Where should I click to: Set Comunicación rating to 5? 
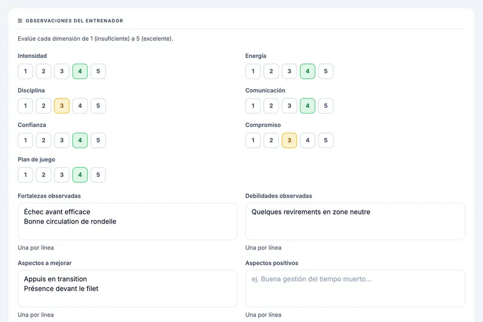click(325, 106)
